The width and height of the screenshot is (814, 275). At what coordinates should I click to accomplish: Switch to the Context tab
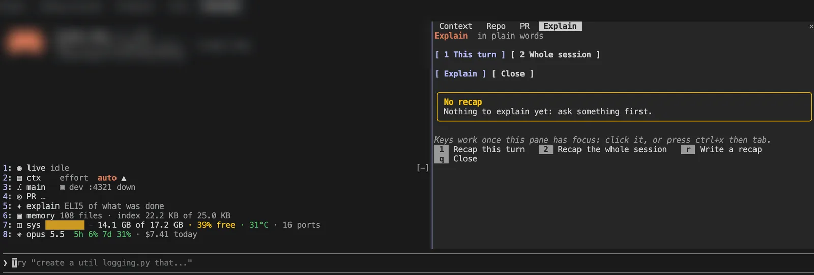[455, 26]
